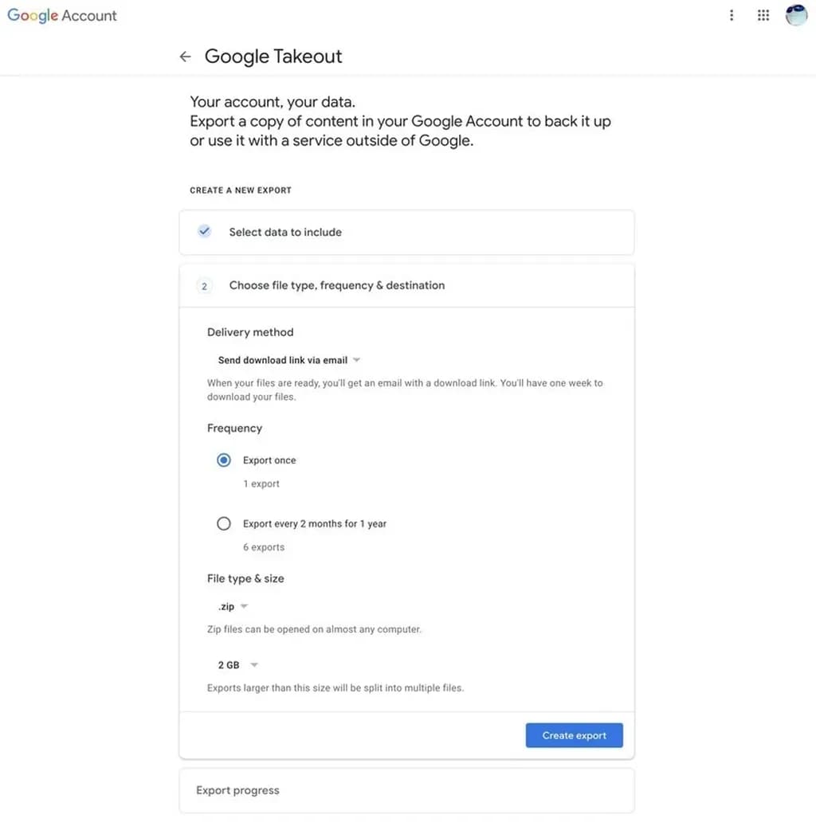Expand the Export progress section
Image resolution: width=816 pixels, height=834 pixels.
(406, 790)
